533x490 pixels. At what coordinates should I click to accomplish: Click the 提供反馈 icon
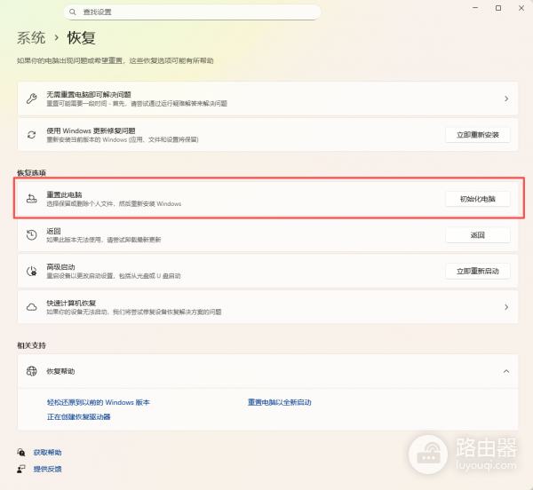tap(21, 469)
